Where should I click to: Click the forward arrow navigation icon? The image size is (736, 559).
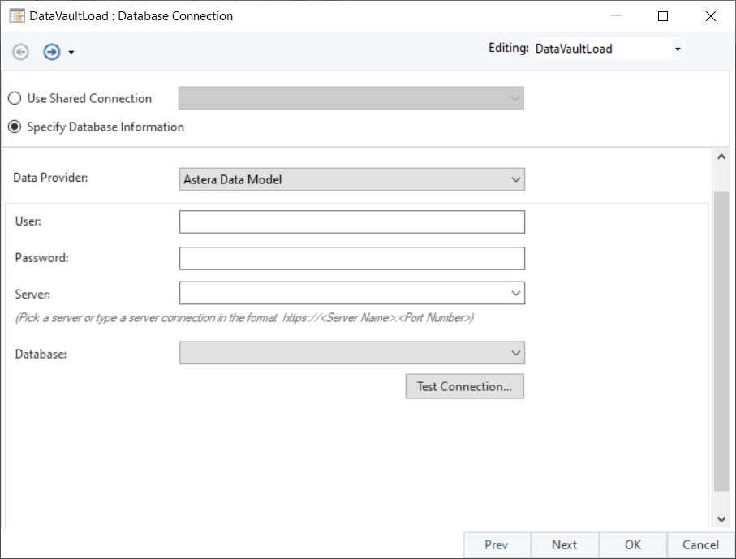[52, 52]
